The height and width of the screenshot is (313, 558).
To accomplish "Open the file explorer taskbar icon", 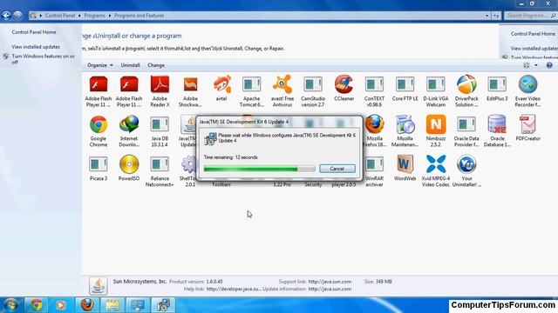I will coord(112,305).
